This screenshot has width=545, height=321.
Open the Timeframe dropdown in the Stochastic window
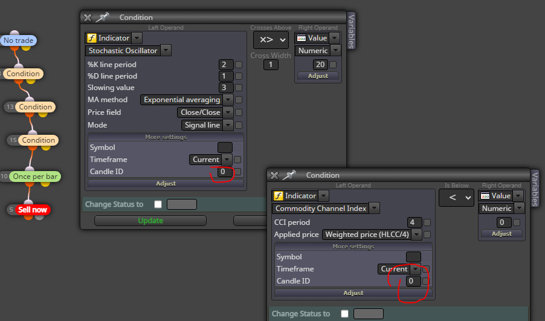coord(227,160)
